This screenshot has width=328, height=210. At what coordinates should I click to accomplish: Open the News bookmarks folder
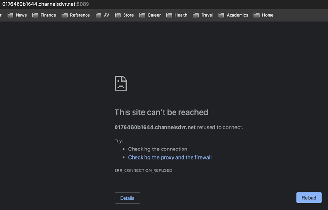(17, 15)
